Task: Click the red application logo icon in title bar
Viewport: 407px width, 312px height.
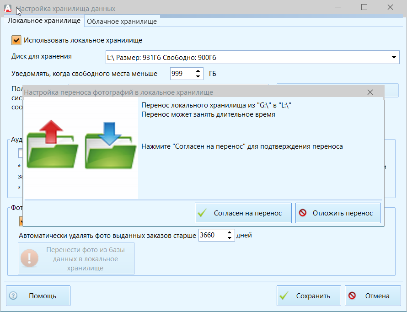Action: click(8, 8)
